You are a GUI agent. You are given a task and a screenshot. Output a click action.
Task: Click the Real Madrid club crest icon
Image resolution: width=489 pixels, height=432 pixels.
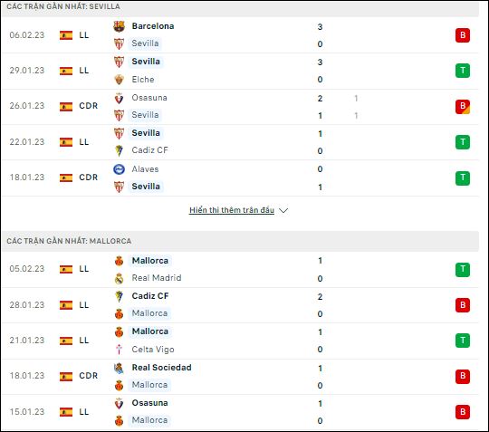click(119, 278)
